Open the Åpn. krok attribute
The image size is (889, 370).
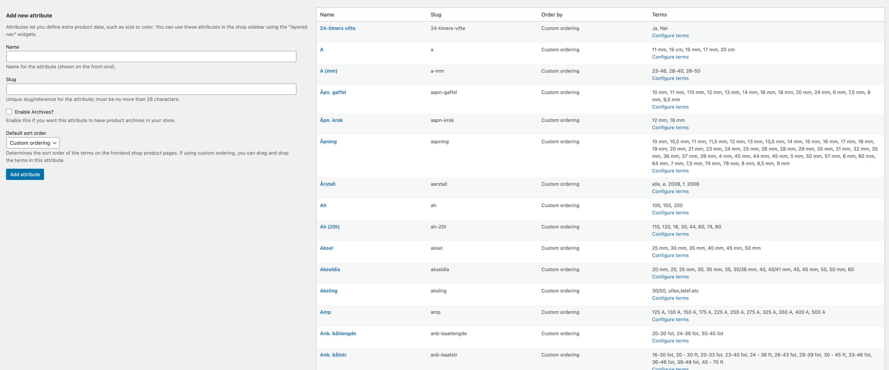(332, 120)
